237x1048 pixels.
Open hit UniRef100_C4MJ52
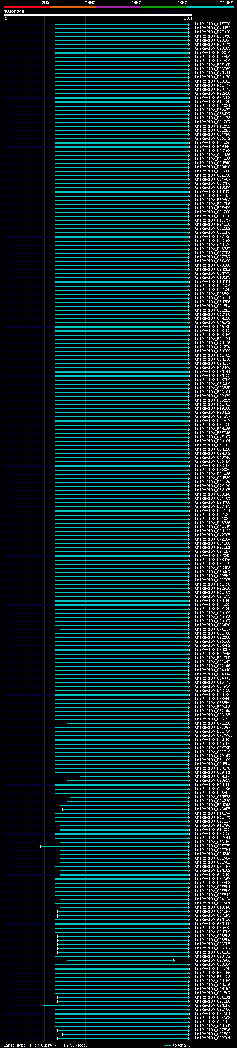pos(212,28)
